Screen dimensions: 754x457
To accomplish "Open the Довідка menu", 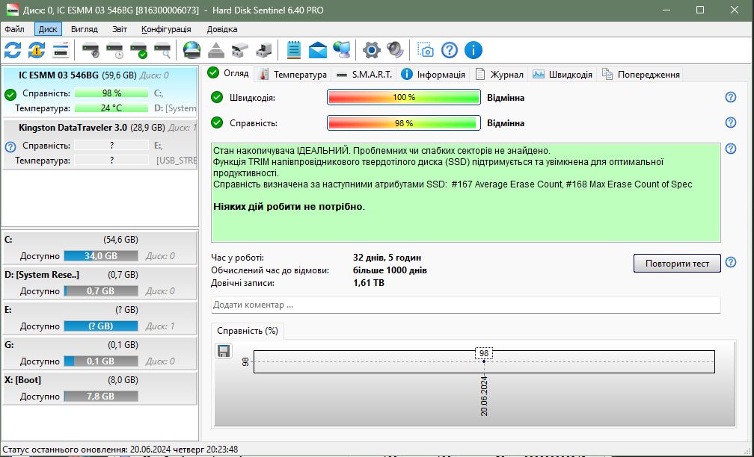I will click(x=222, y=29).
